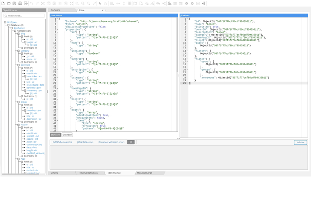The image size is (311, 198).
Task: Select 'usersLikes : arr' field in tree
Action: [35, 76]
